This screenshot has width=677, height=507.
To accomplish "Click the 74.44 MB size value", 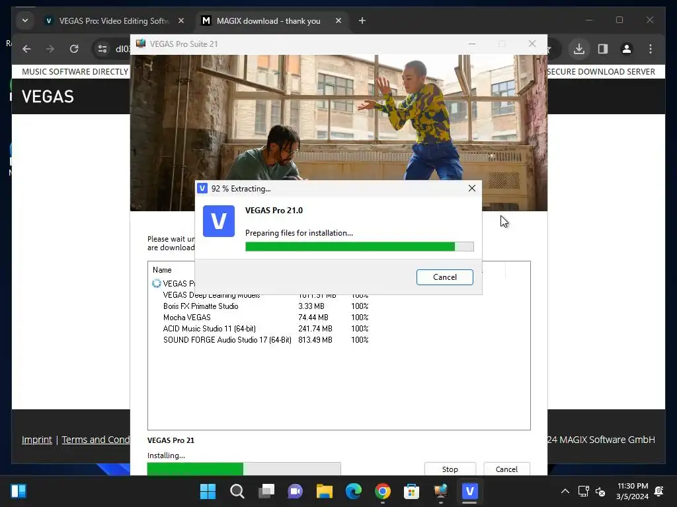I will tap(313, 318).
